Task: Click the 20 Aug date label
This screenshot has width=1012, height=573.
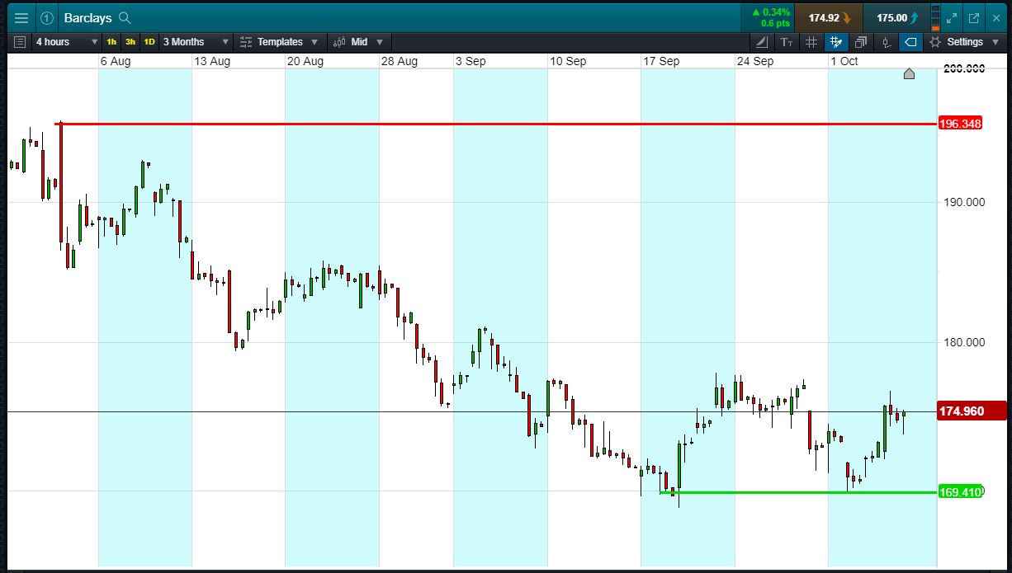Action: [305, 61]
